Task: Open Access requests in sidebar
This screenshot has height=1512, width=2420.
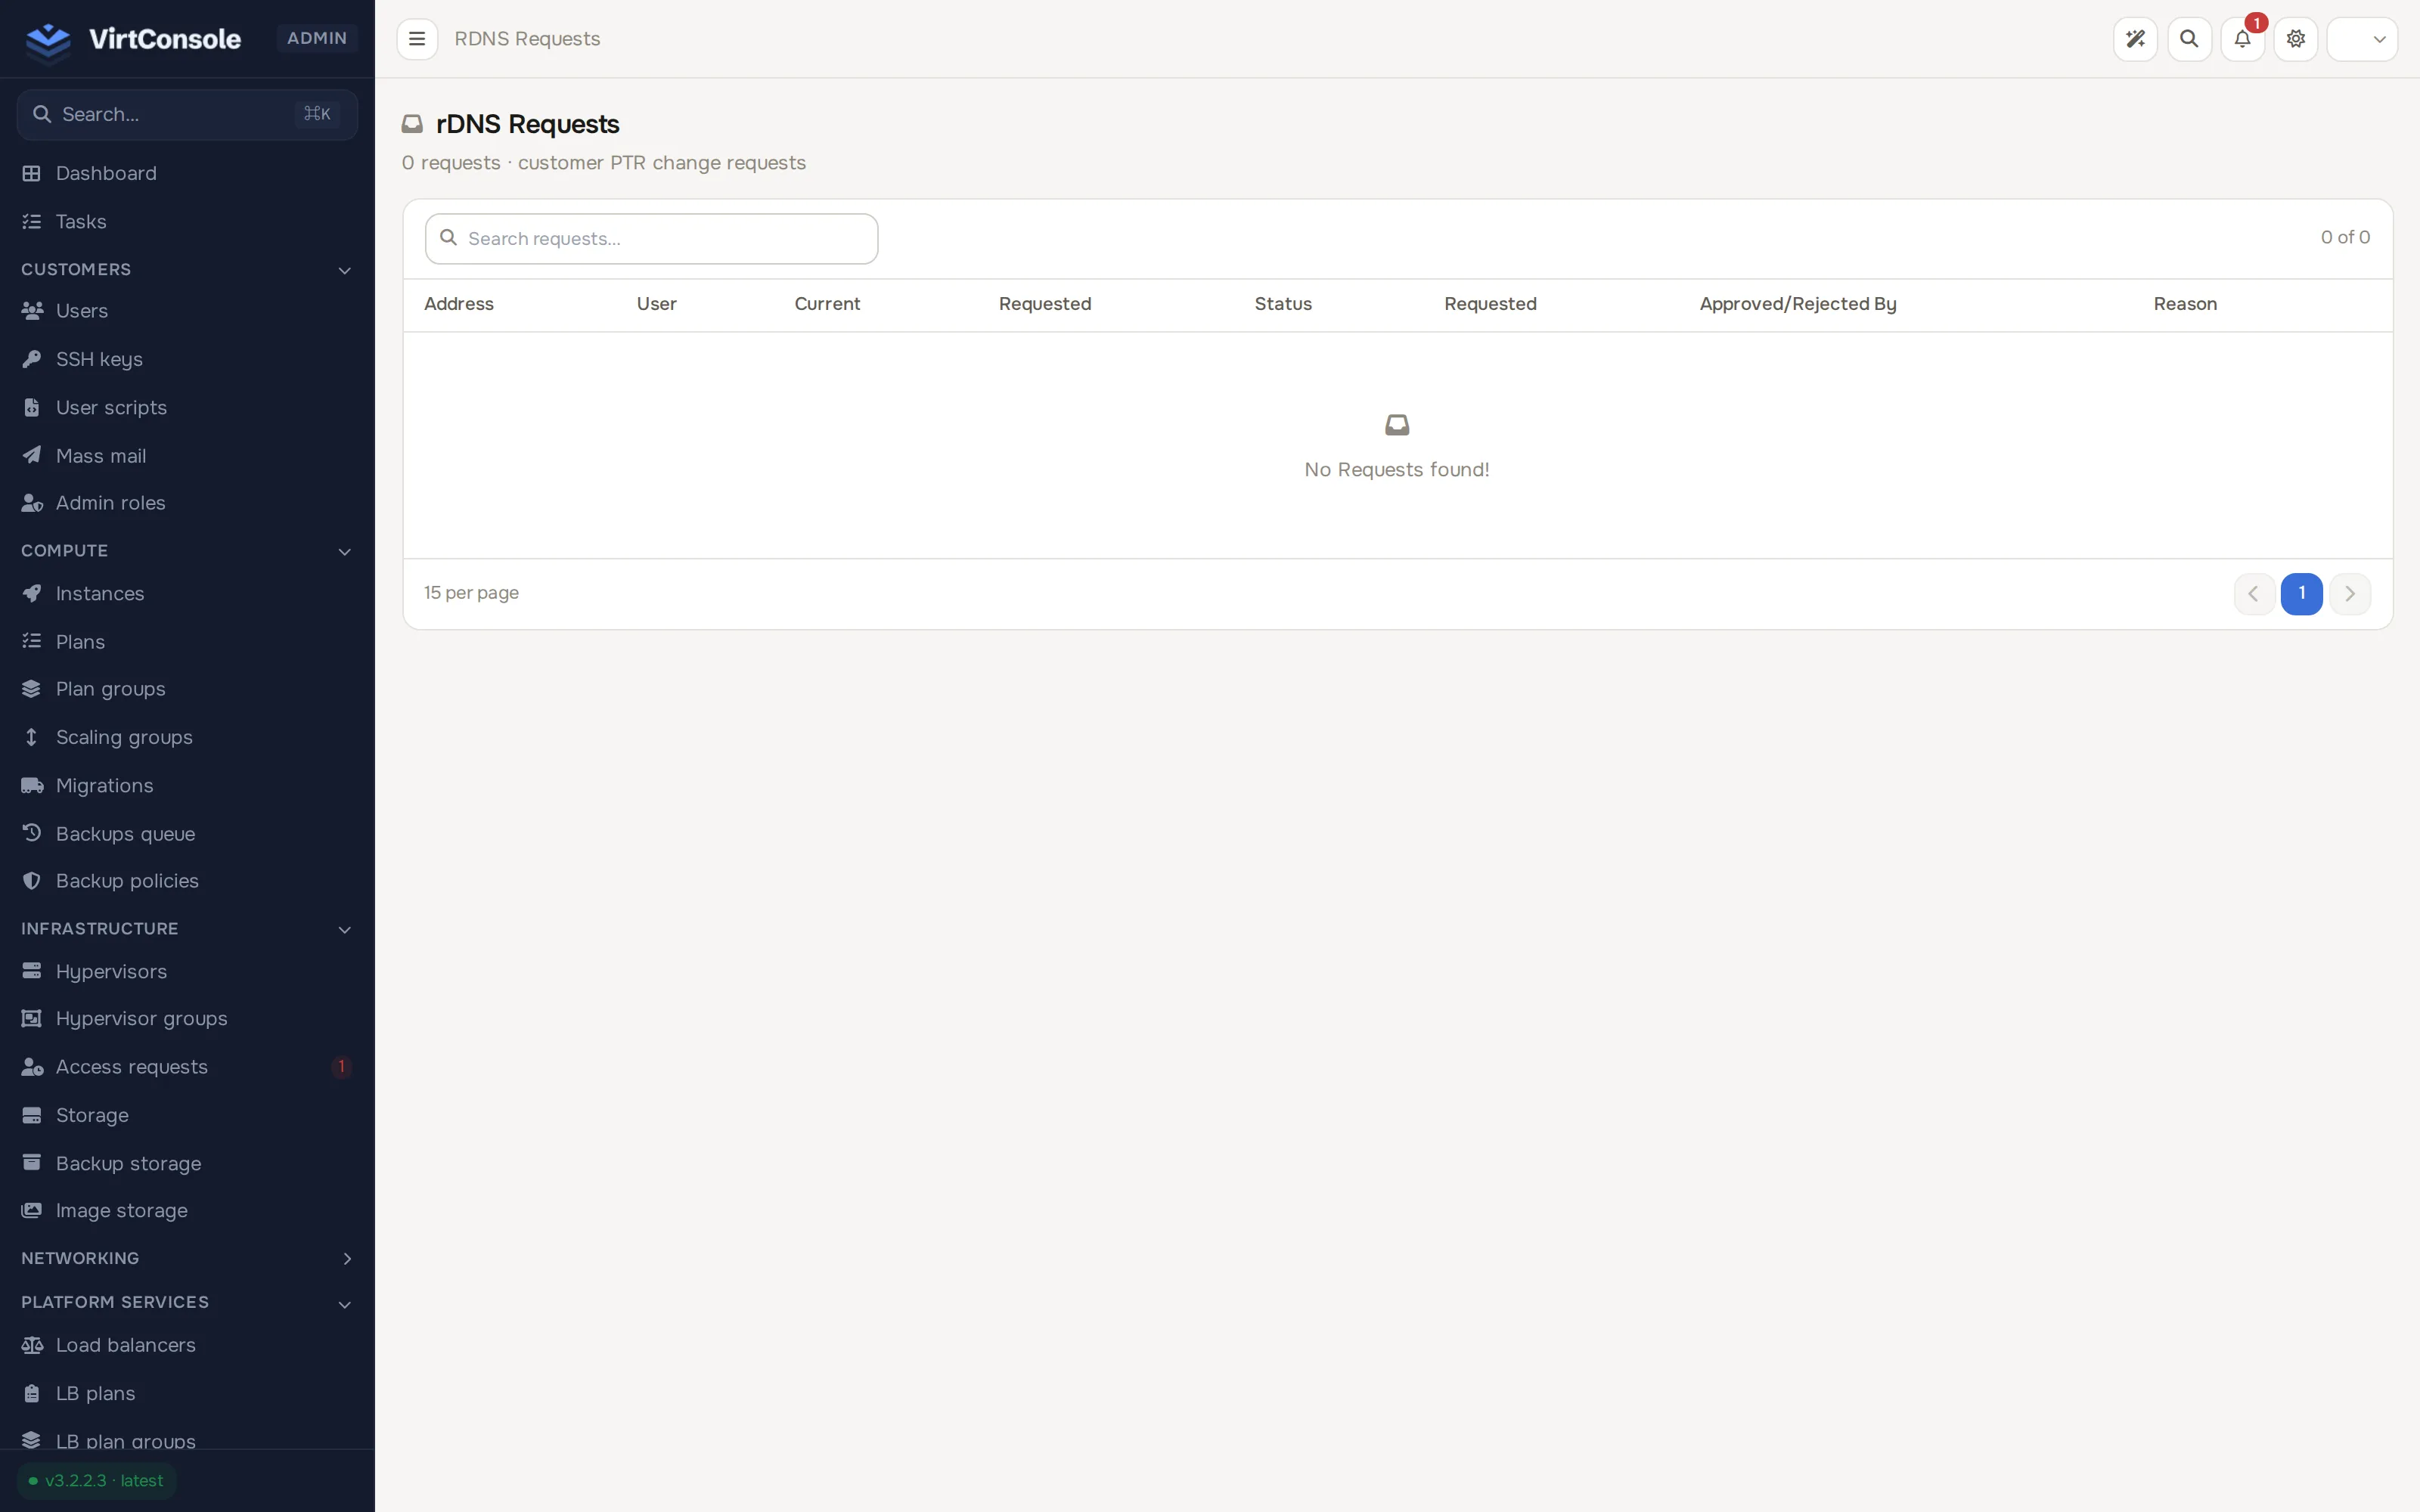Action: click(x=187, y=1067)
